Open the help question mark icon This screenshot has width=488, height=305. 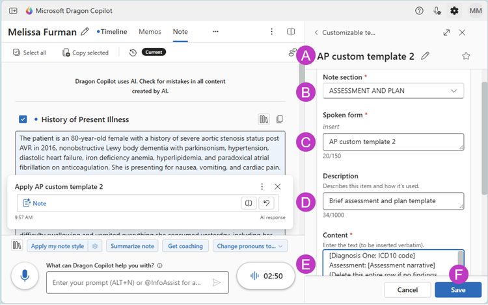click(419, 11)
